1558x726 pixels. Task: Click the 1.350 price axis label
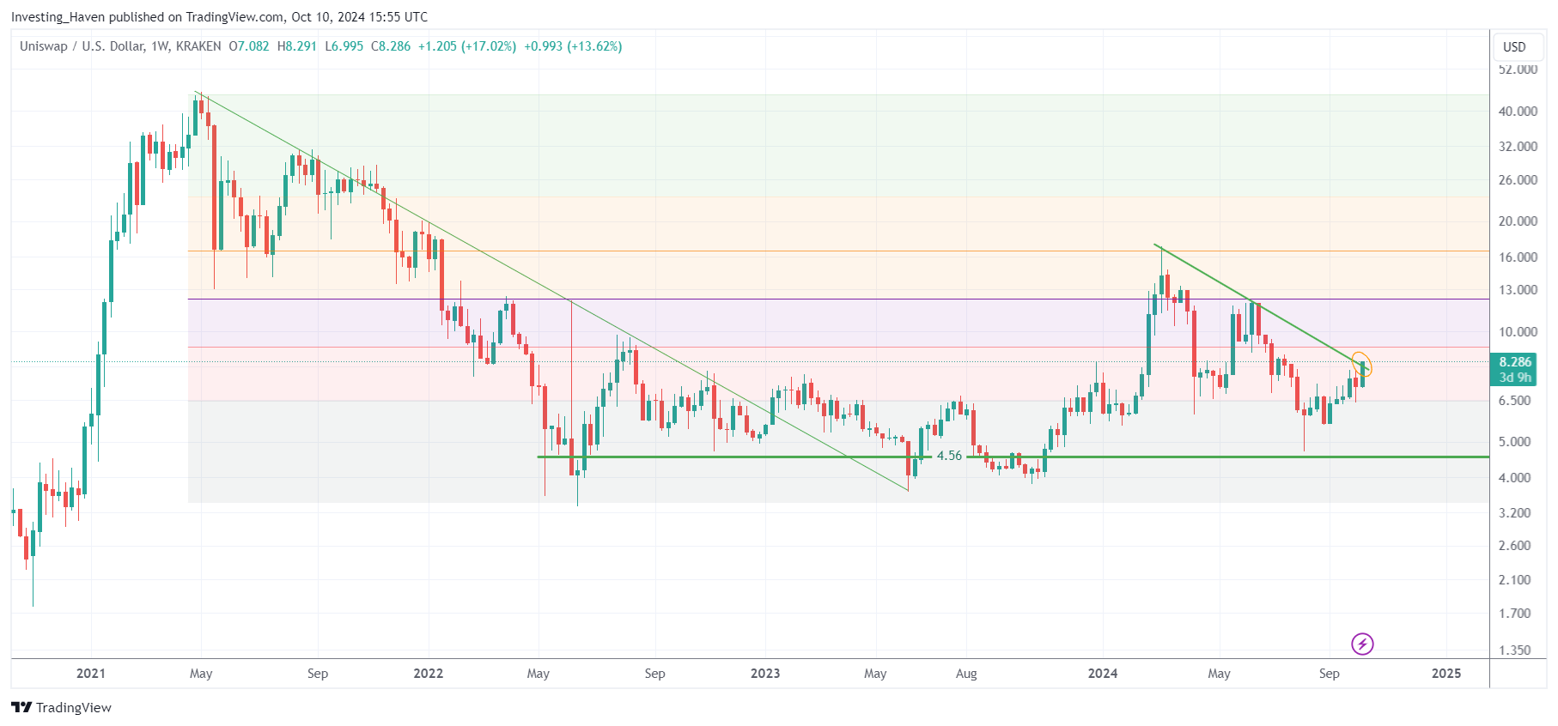(x=1514, y=650)
